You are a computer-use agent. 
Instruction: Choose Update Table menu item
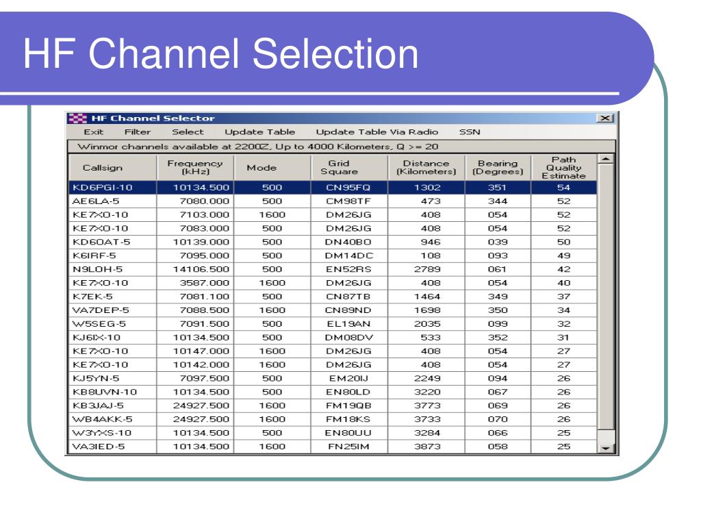click(x=259, y=132)
